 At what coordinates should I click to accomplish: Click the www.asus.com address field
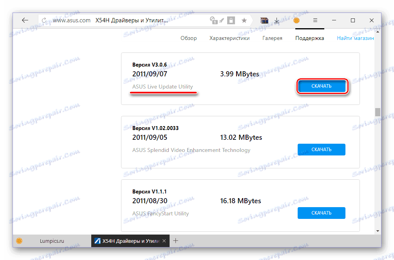(72, 20)
